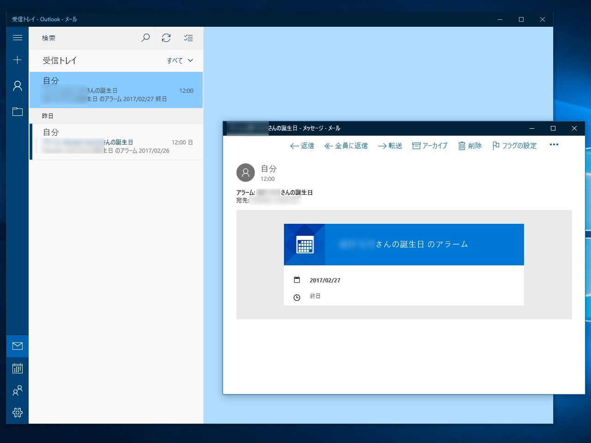
Task: Open search with the magnifier icon
Action: pyautogui.click(x=145, y=38)
